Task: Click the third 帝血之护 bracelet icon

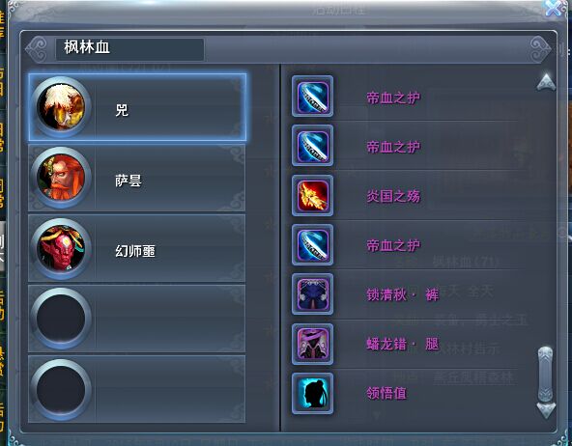Action: click(312, 245)
